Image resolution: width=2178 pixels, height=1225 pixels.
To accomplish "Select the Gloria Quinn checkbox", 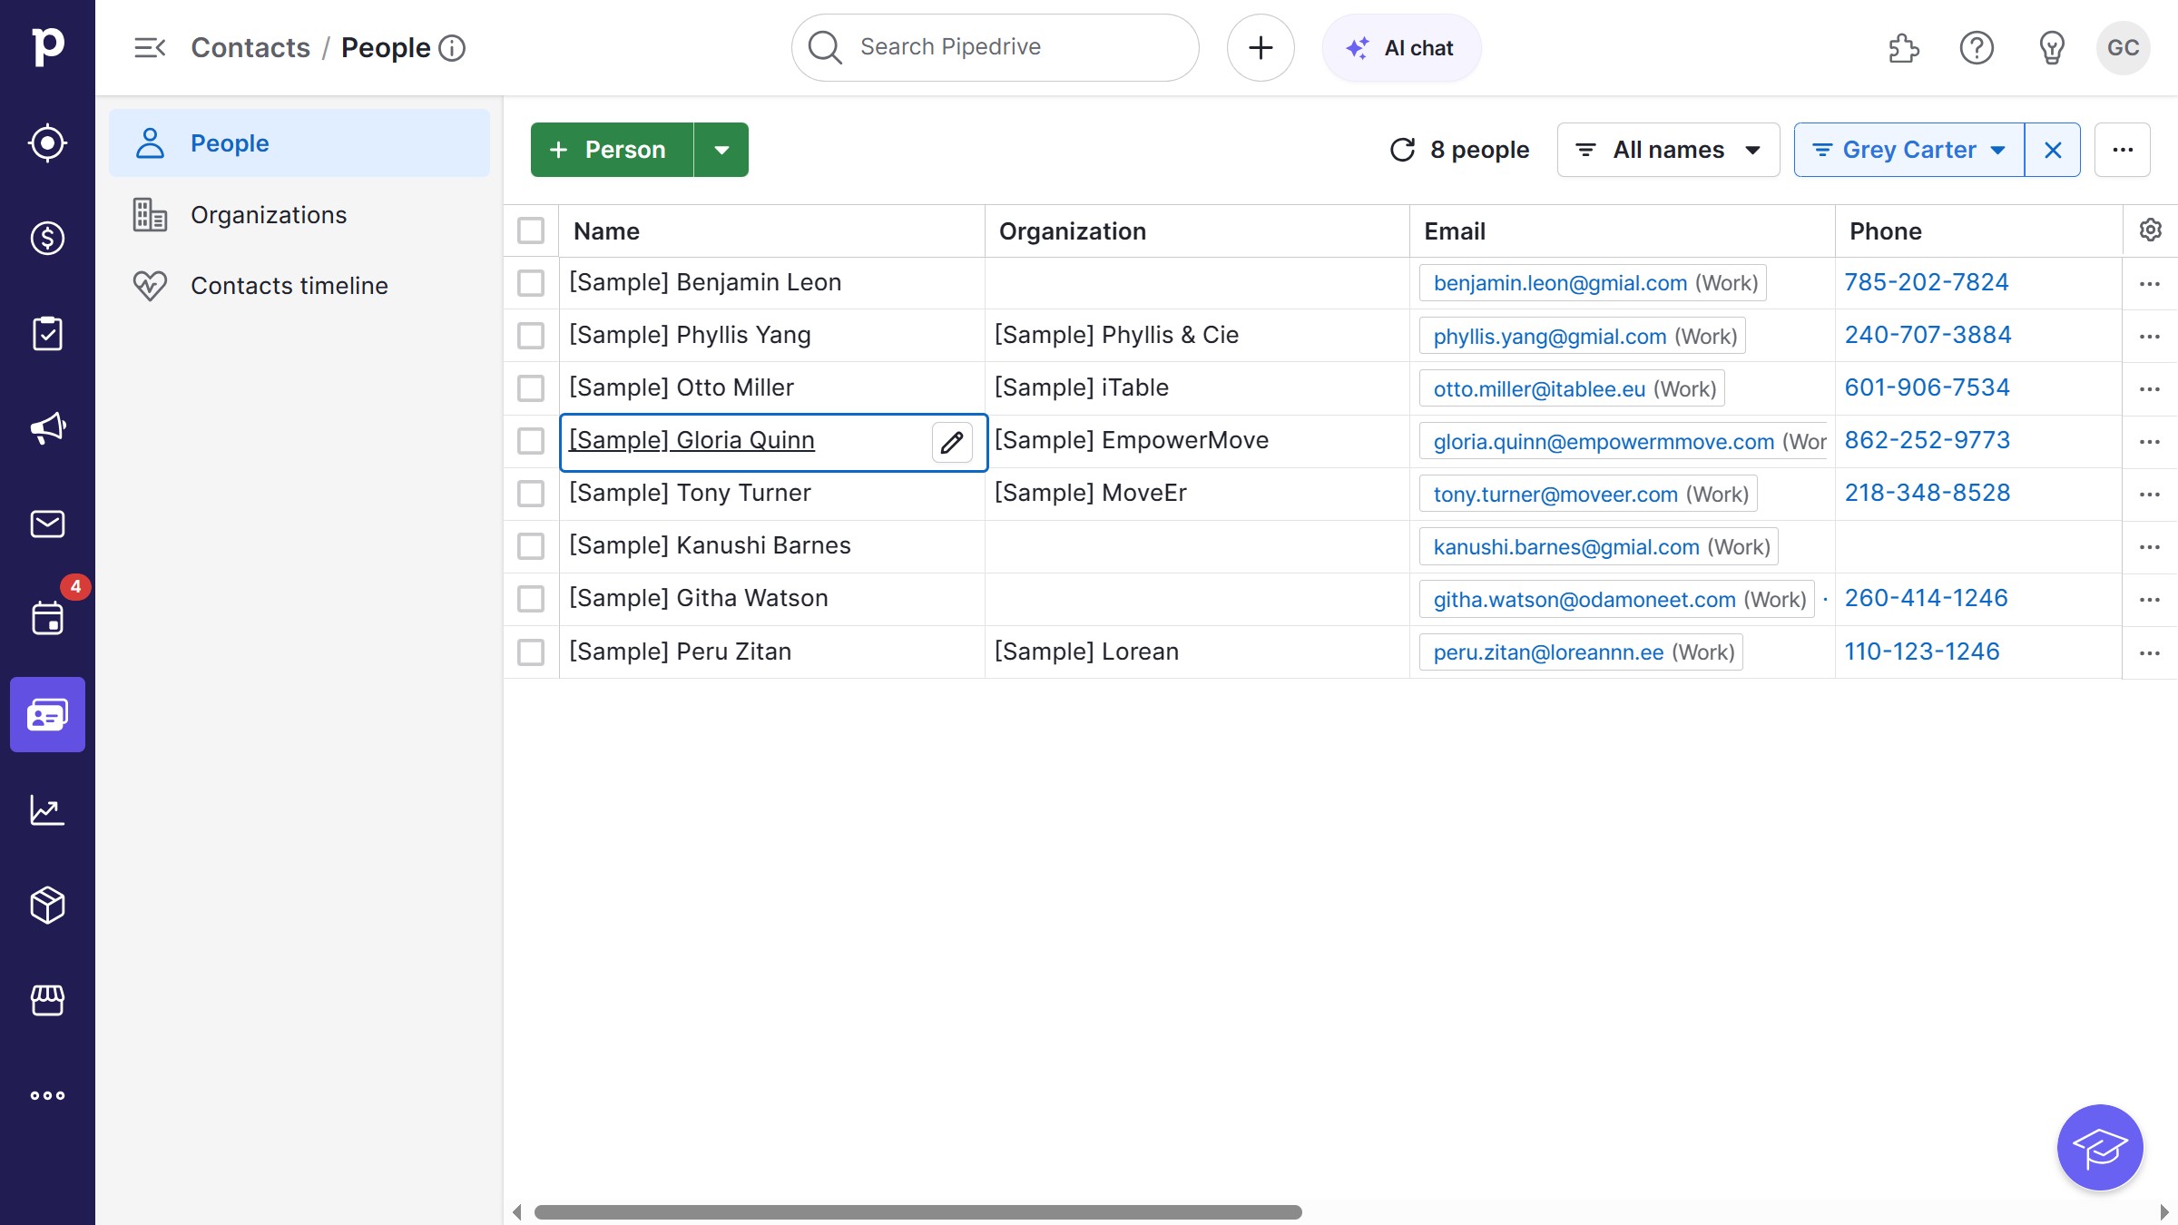I will (531, 441).
